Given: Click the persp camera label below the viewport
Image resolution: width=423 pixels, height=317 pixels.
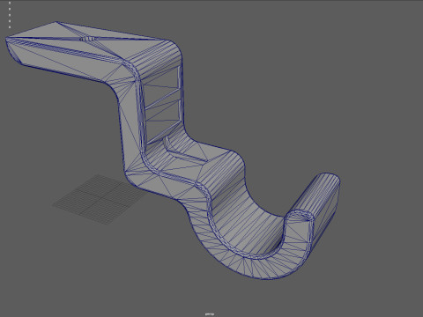Looking at the screenshot, I should (210, 314).
